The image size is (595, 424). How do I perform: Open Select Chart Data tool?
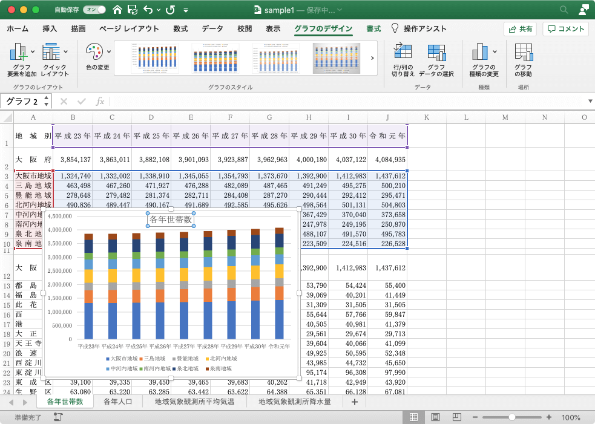pos(436,53)
